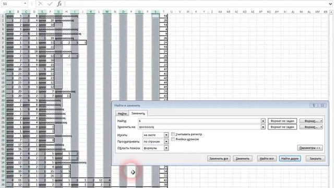Enable the Ячейка целиком checkbox

coord(173,139)
